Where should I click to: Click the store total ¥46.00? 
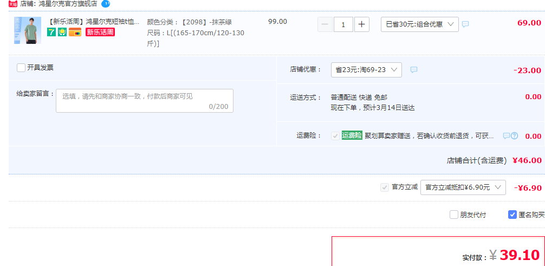click(x=527, y=161)
